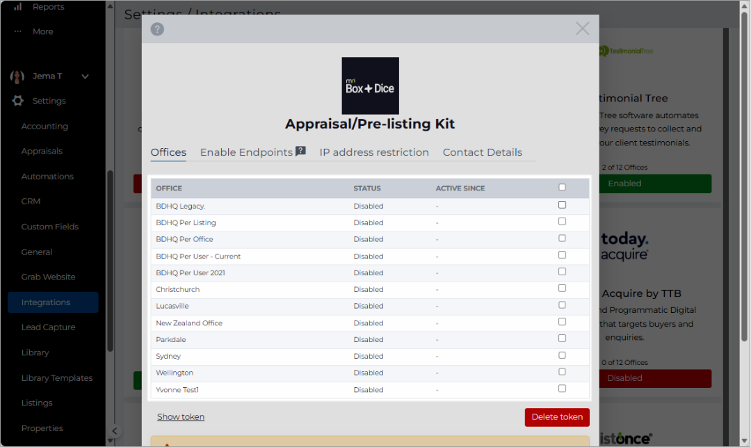Viewport: 751px width, 447px height.
Task: Check the Christchurch office checkbox
Action: pos(563,288)
